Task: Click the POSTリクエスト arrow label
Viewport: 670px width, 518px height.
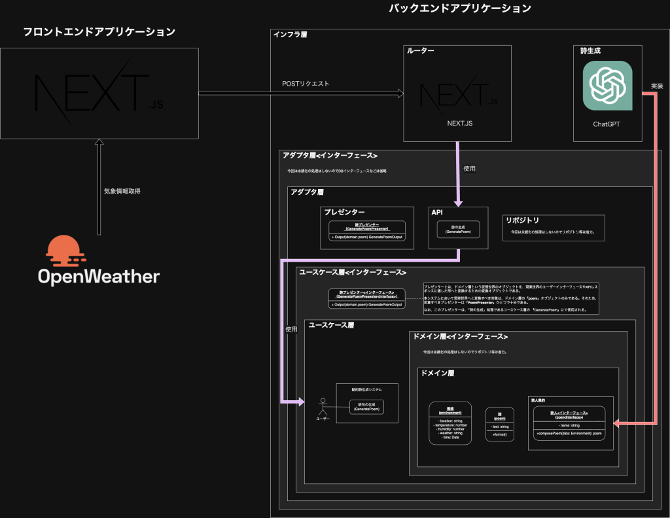Action: [x=306, y=83]
